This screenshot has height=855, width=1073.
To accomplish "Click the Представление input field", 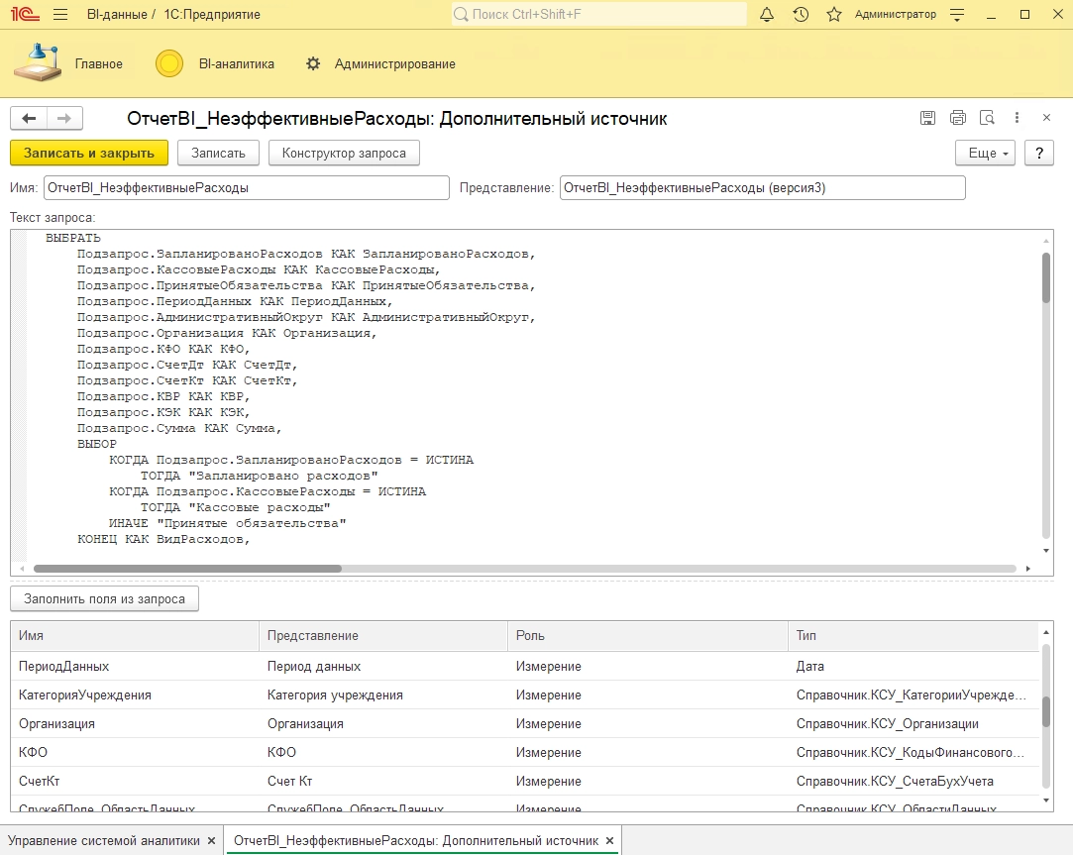I will tap(761, 187).
